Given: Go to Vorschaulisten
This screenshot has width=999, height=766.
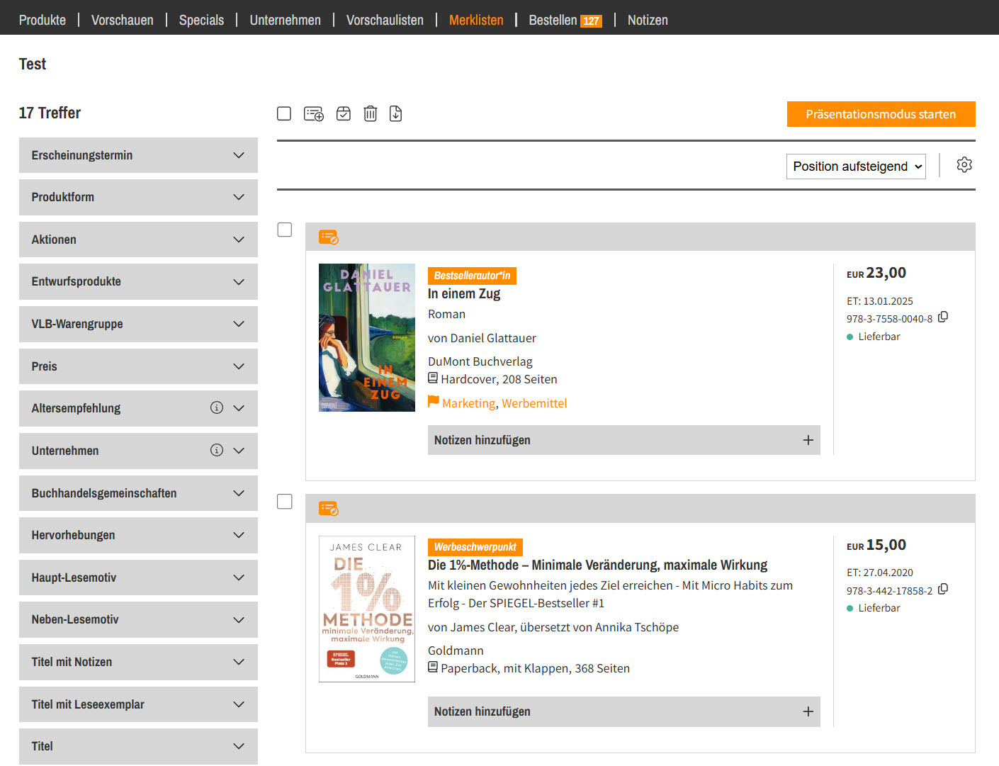Looking at the screenshot, I should (x=385, y=20).
